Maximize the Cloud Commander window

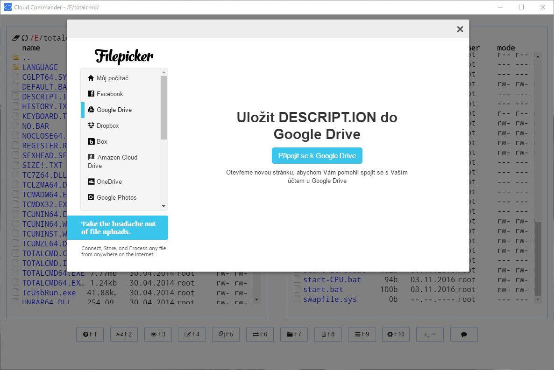(x=521, y=7)
